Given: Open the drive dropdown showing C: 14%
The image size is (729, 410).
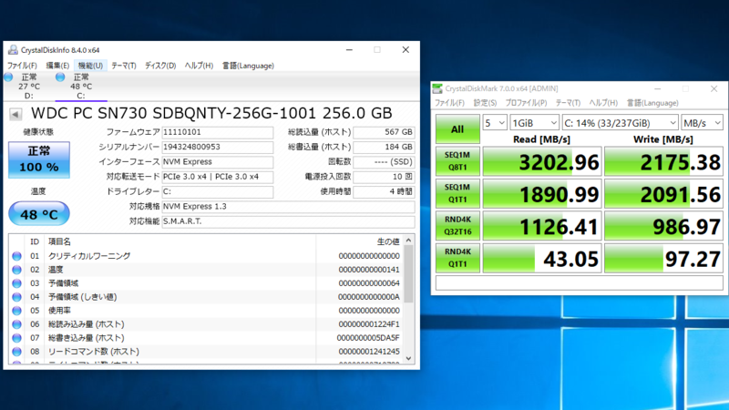Looking at the screenshot, I should click(621, 123).
